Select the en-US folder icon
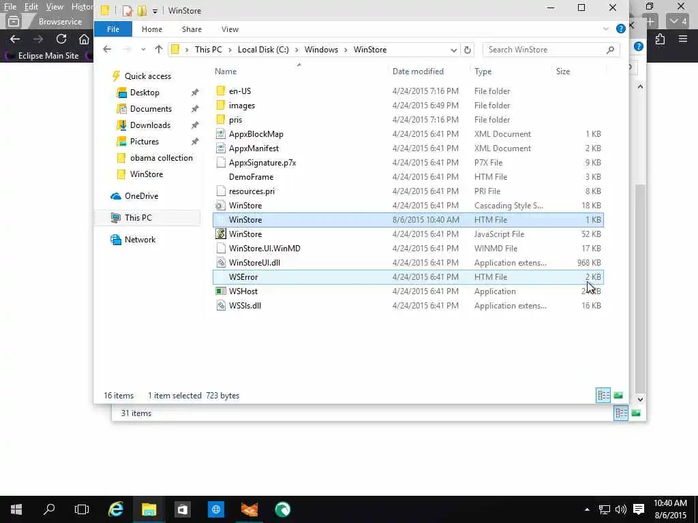Screen dimensions: 698x523 pyautogui.click(x=221, y=91)
